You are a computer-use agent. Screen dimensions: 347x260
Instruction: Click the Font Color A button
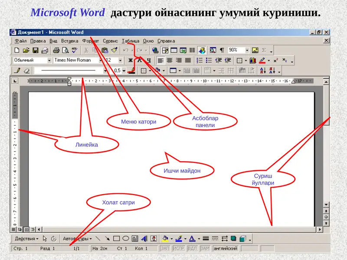pyautogui.click(x=192, y=239)
